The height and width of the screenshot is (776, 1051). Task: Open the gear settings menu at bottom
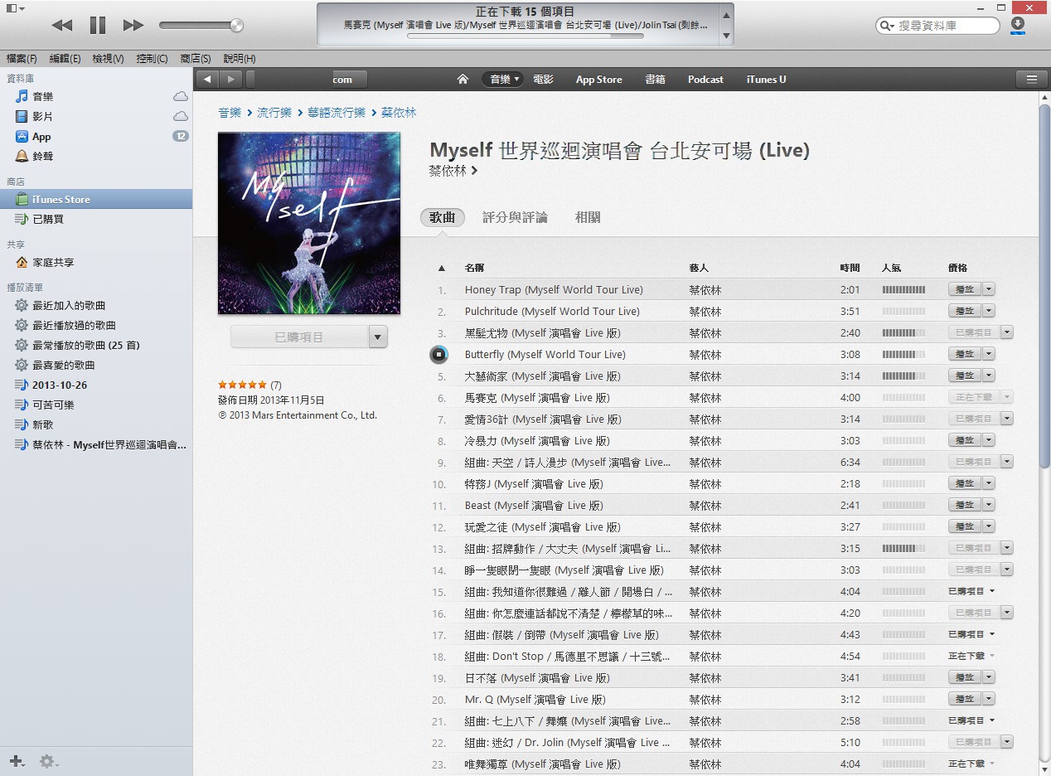[x=48, y=761]
